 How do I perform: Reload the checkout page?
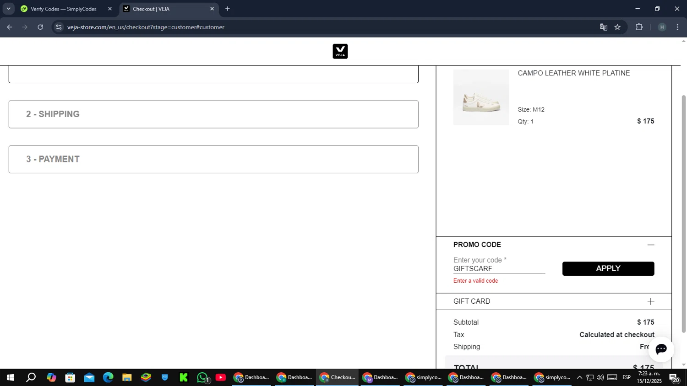(x=40, y=27)
